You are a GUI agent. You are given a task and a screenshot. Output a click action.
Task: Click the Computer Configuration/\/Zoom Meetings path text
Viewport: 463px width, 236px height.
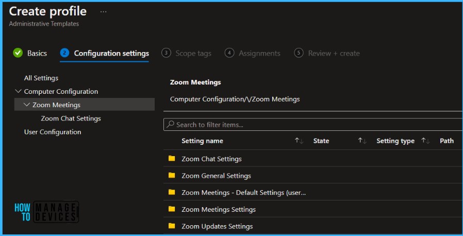click(235, 99)
